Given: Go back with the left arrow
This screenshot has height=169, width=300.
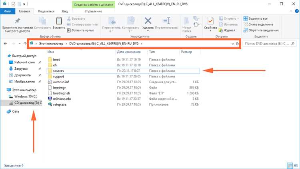Looking at the screenshot, I should coord(5,44).
